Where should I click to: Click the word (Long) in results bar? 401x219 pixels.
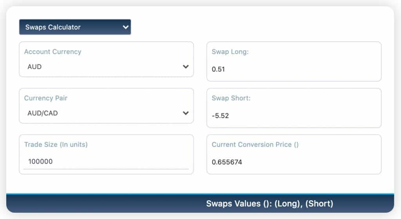pyautogui.click(x=287, y=204)
